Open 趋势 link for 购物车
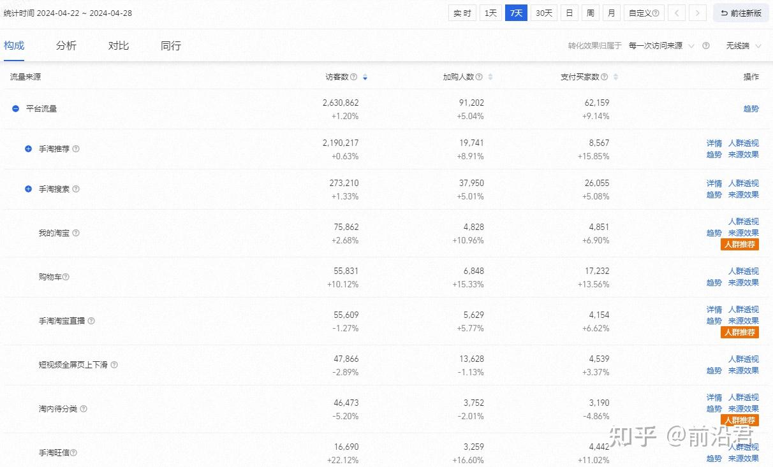The height and width of the screenshot is (467, 773). pyautogui.click(x=714, y=283)
